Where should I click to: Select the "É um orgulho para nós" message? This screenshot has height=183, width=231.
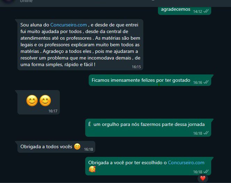point(148,128)
